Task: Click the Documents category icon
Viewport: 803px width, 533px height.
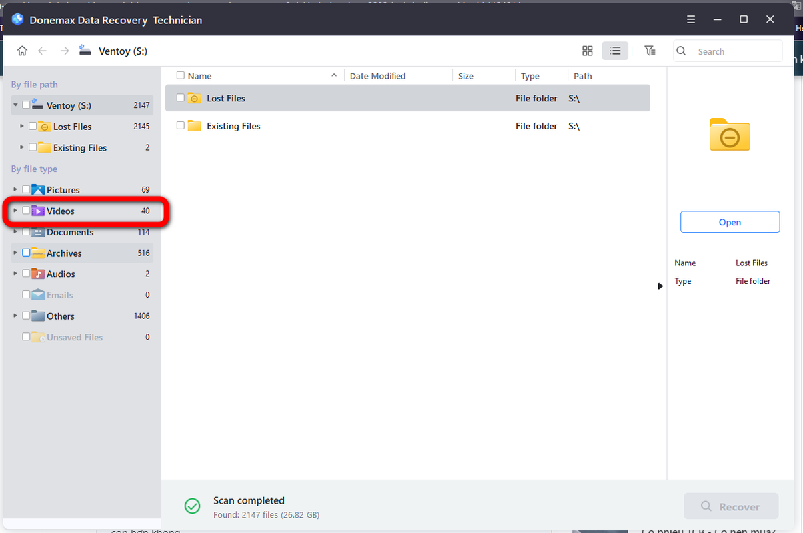Action: (x=38, y=232)
